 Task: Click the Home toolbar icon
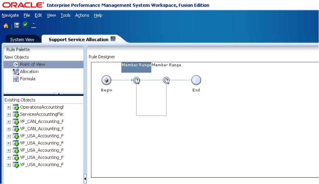(6, 26)
